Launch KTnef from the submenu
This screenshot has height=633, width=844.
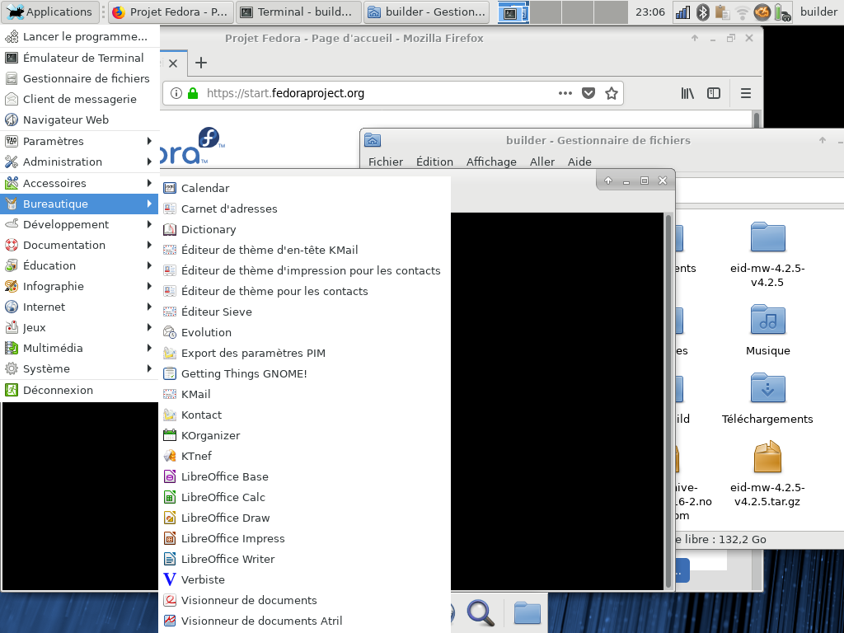coord(305,456)
